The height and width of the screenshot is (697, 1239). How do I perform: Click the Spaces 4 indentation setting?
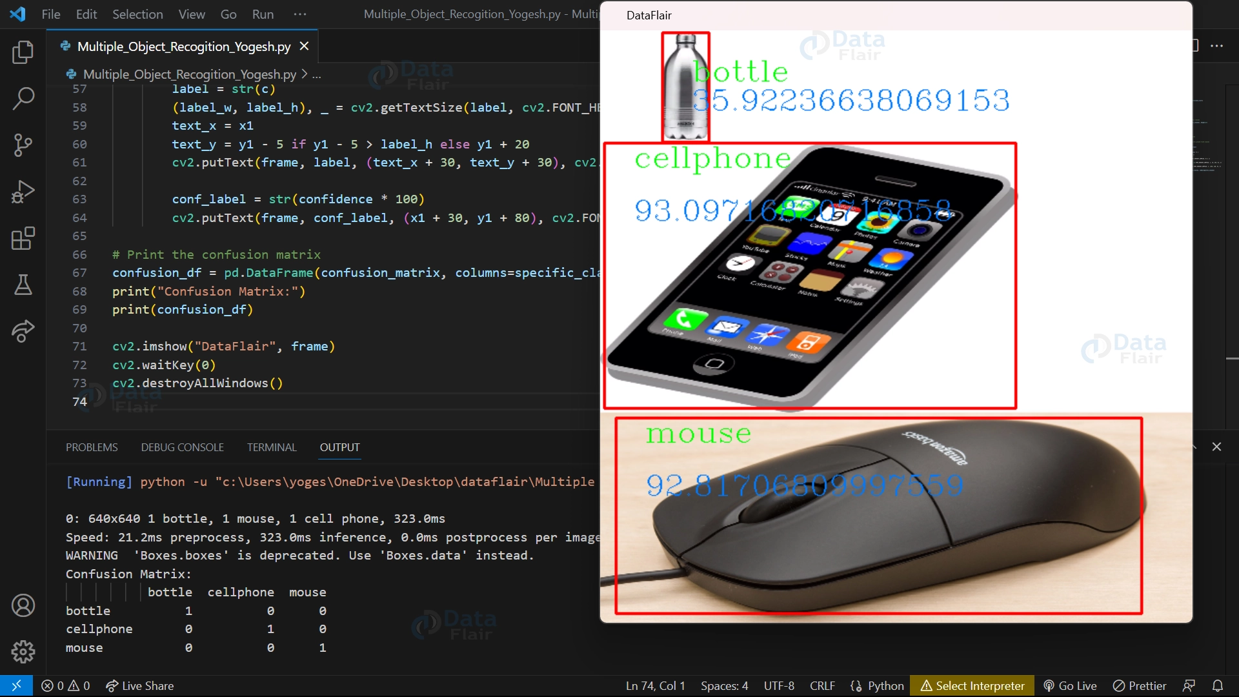(x=723, y=685)
